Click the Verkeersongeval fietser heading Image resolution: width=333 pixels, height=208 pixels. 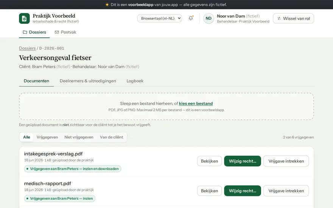click(x=55, y=58)
